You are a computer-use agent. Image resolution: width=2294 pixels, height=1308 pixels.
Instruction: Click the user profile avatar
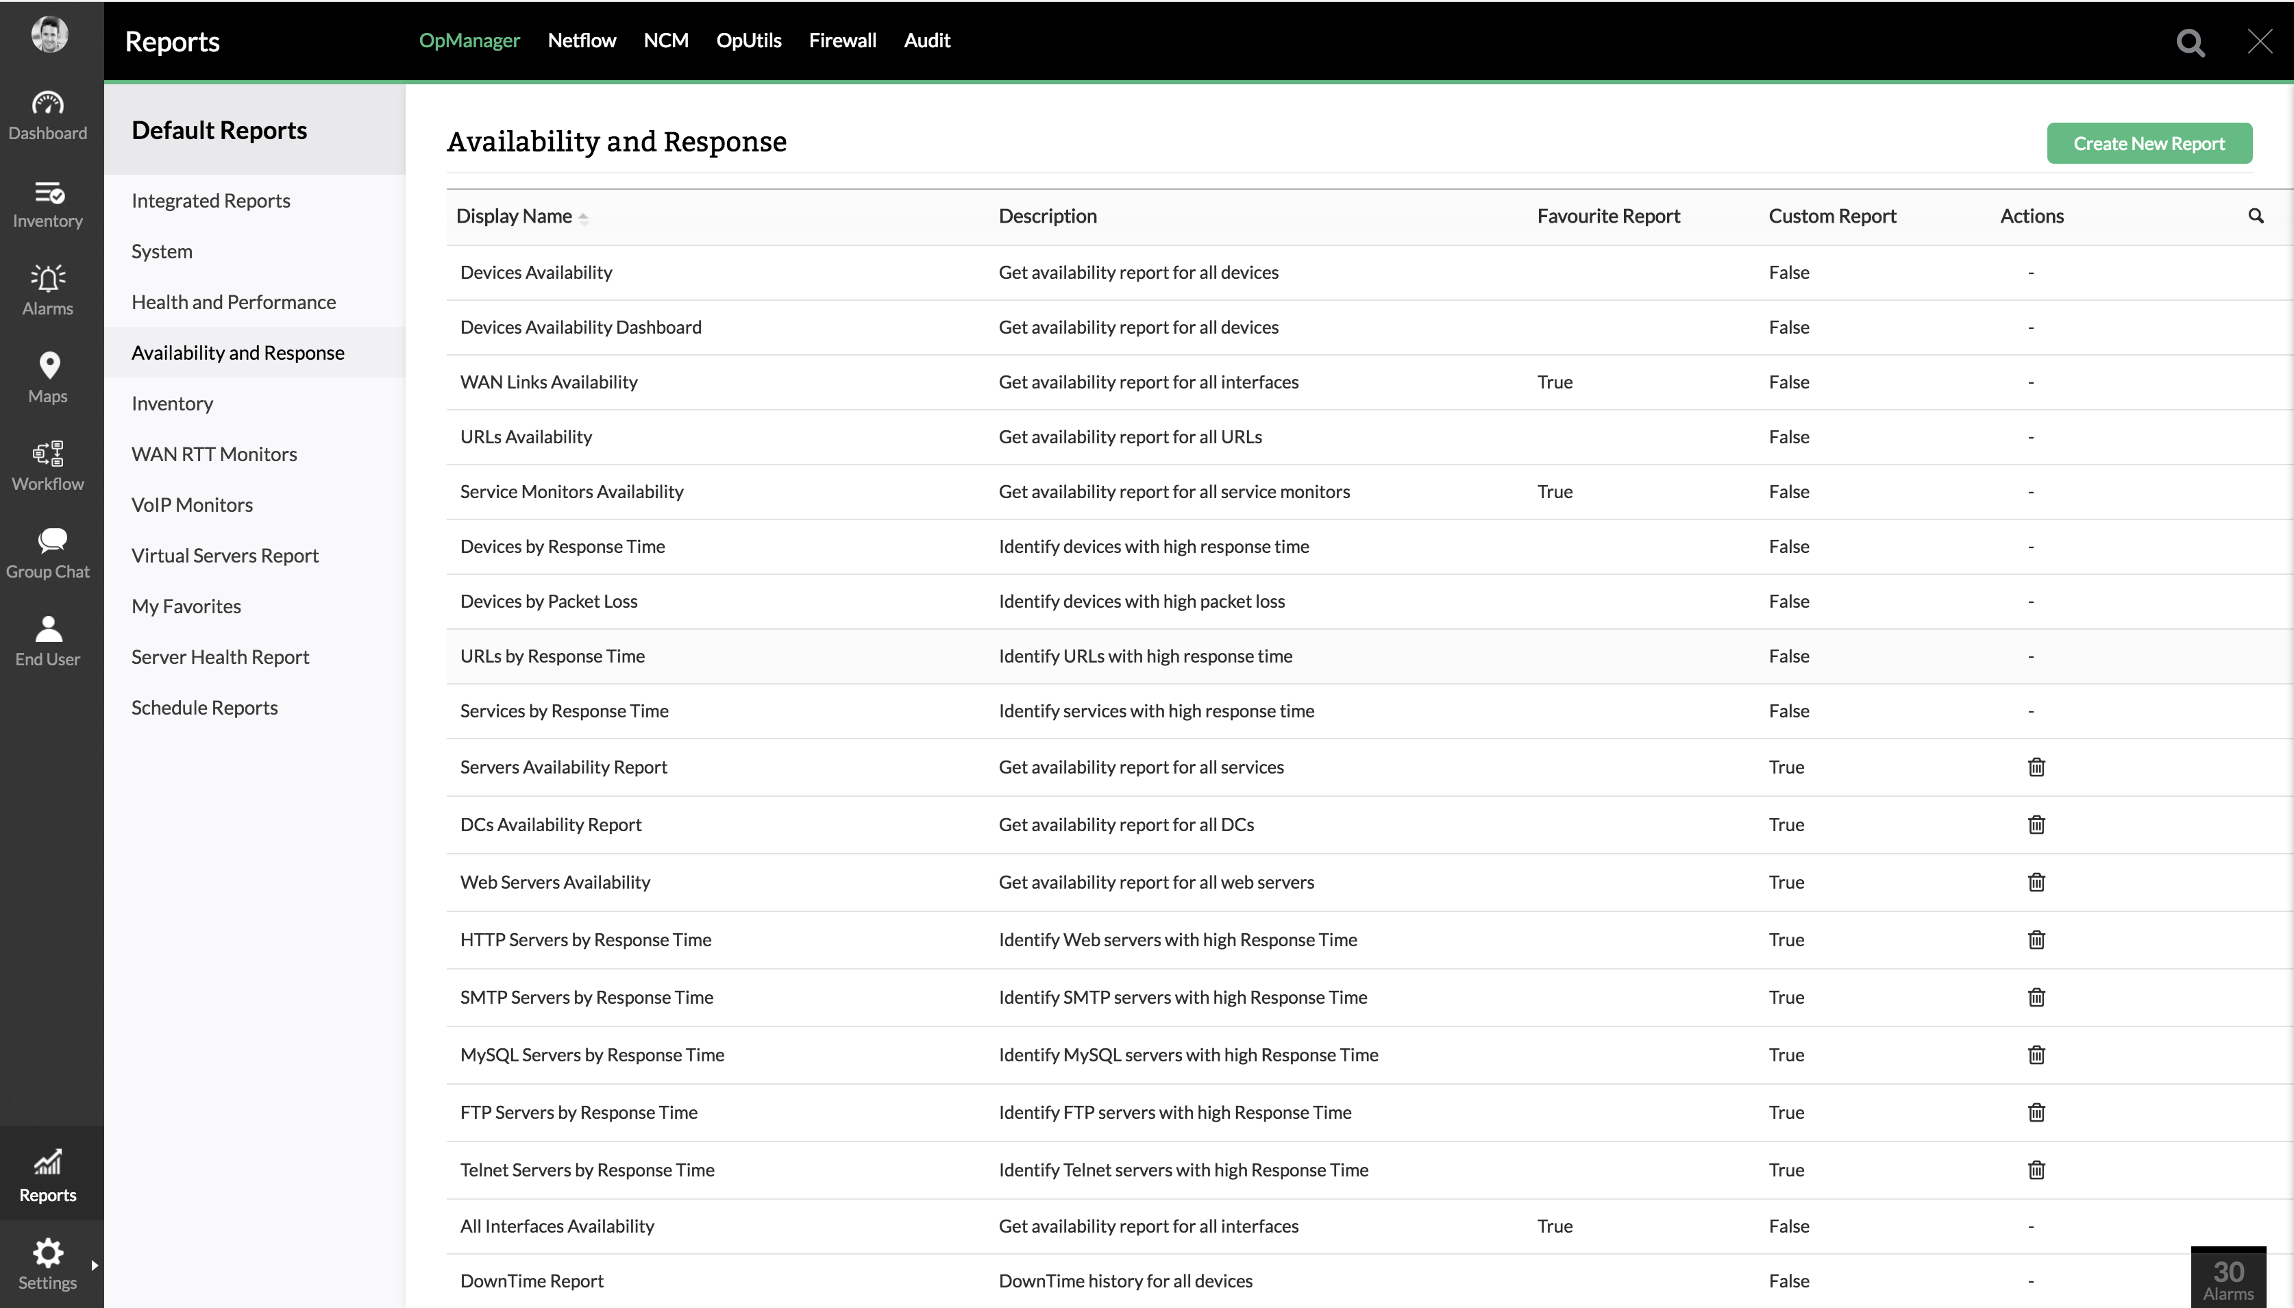pos(49,34)
